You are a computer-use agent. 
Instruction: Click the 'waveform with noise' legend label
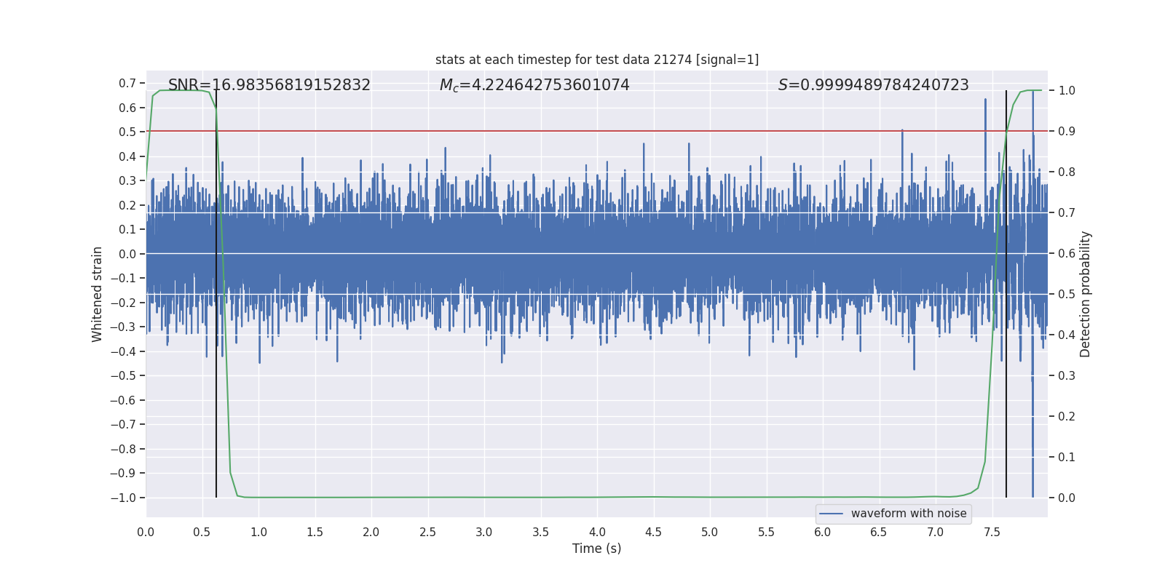908,514
